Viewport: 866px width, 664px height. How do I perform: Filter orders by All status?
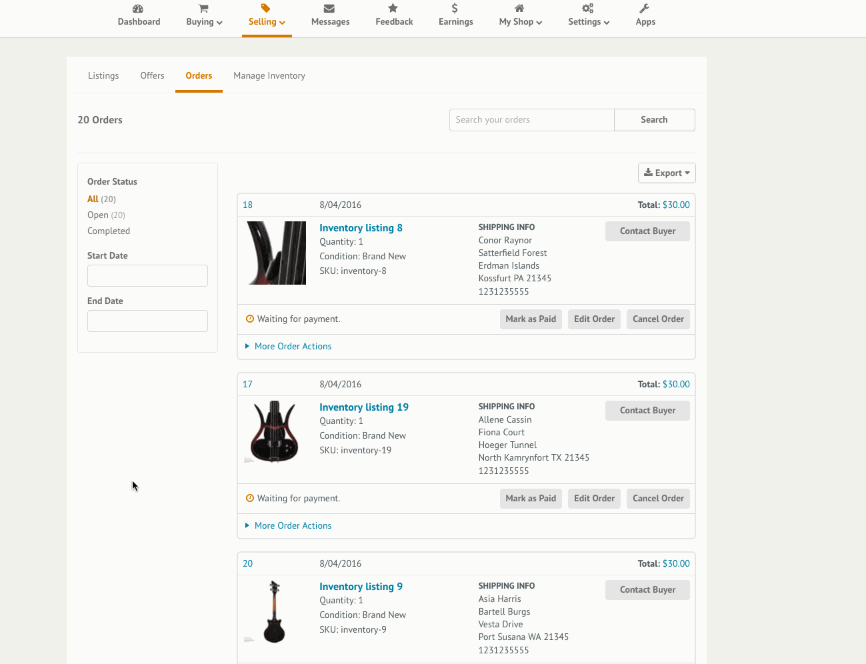(101, 199)
